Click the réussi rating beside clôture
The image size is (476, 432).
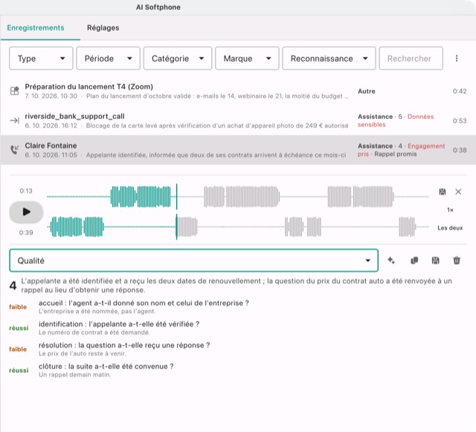pos(19,370)
